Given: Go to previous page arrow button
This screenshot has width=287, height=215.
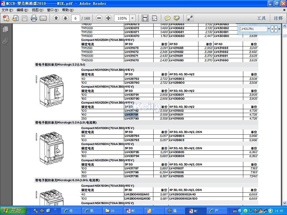Looking at the screenshot, I should 56,18.
